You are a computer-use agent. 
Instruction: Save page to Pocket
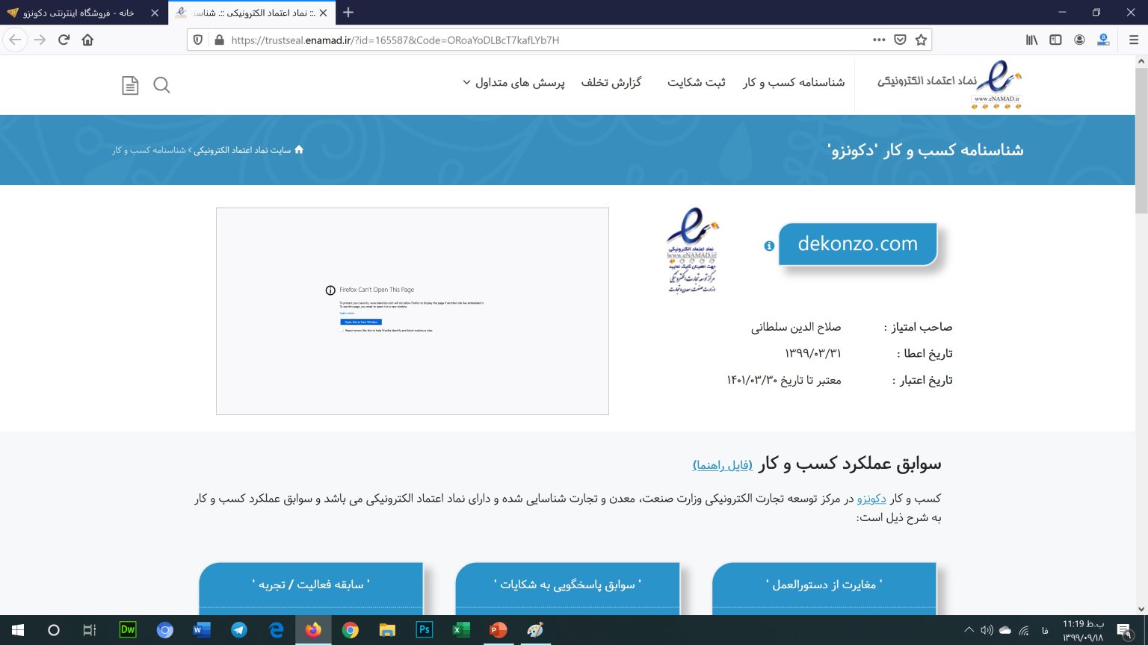901,40
